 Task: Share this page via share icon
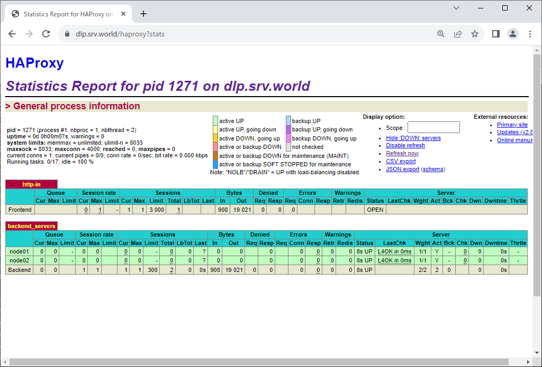point(458,34)
